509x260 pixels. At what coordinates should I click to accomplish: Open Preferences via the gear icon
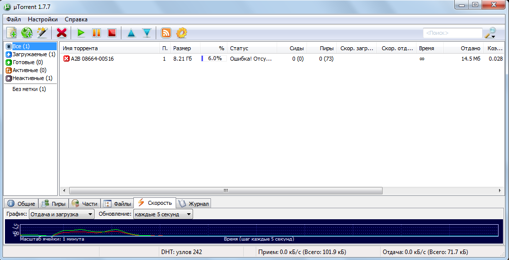[x=182, y=33]
